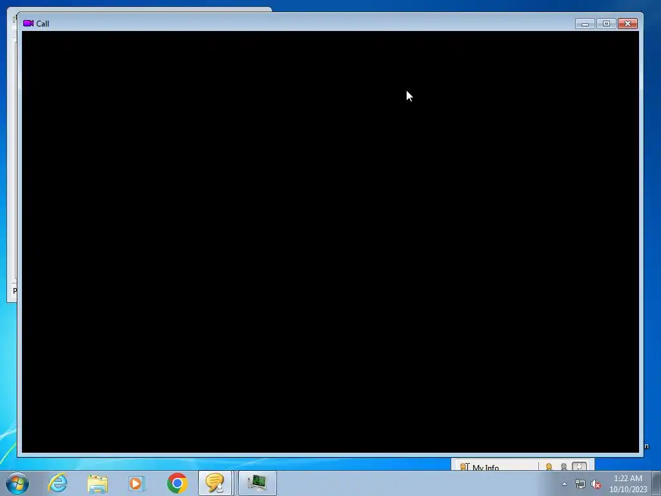This screenshot has height=496, width=661.
Task: Click the muted speaker volume icon
Action: click(x=595, y=484)
